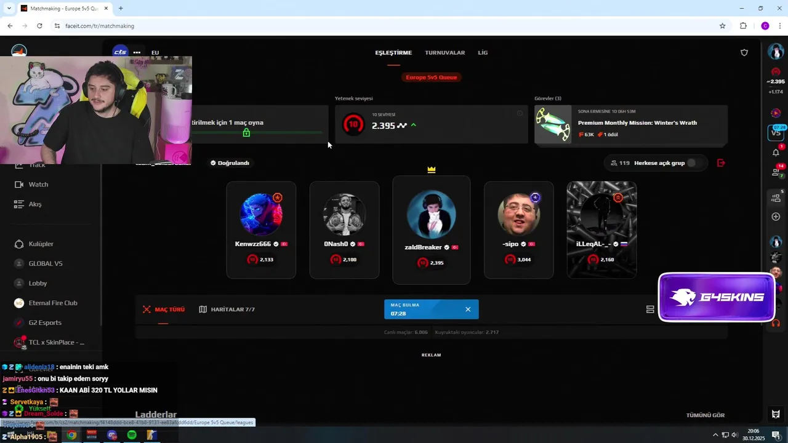Open the 119 group members counter
Image resolution: width=788 pixels, height=443 pixels.
tap(620, 163)
